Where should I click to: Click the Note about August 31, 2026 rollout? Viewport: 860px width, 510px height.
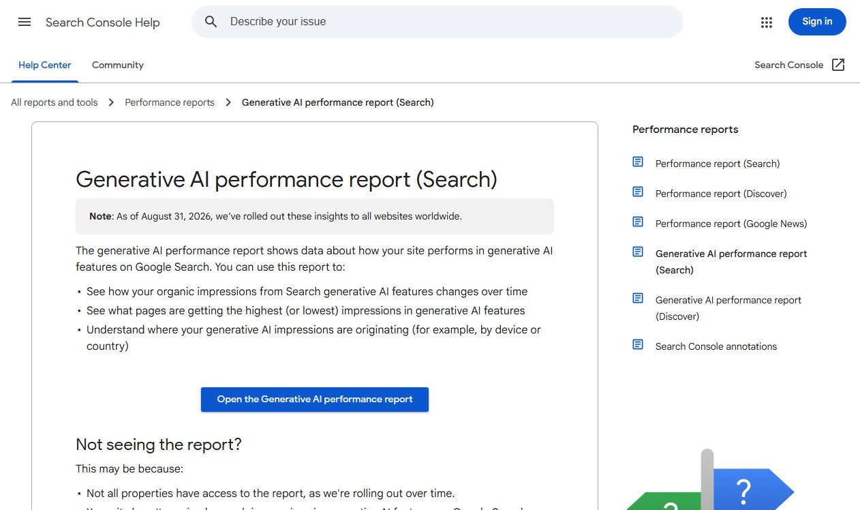click(x=315, y=216)
